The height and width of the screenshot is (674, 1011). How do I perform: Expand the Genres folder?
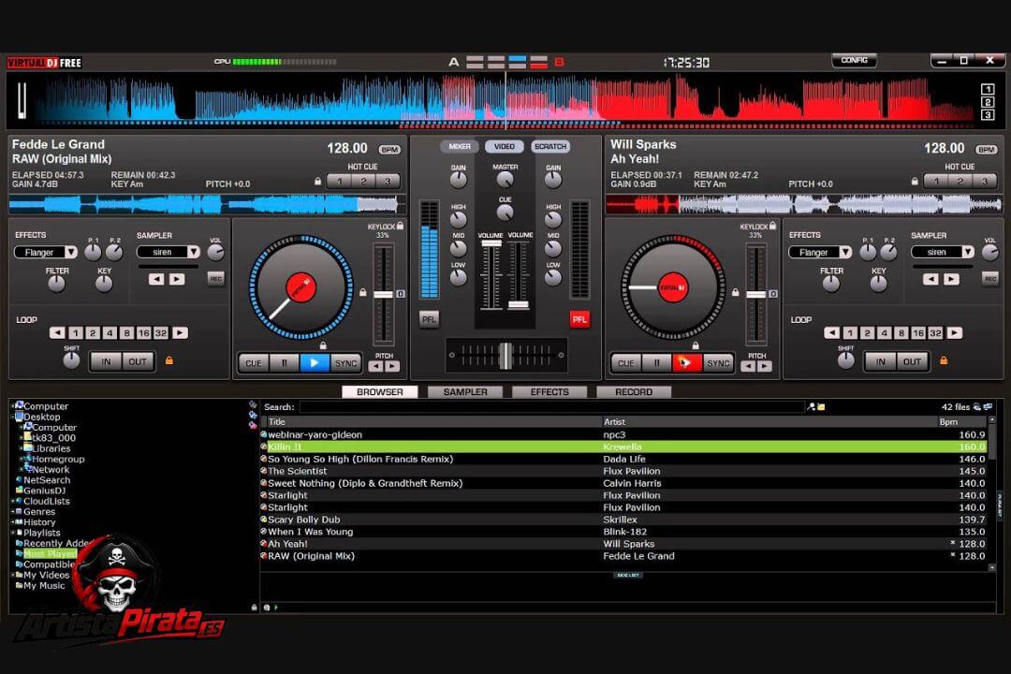tap(12, 511)
